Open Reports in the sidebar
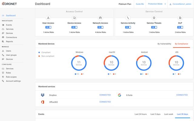Viewport: 194px width, 121px height. [9, 41]
